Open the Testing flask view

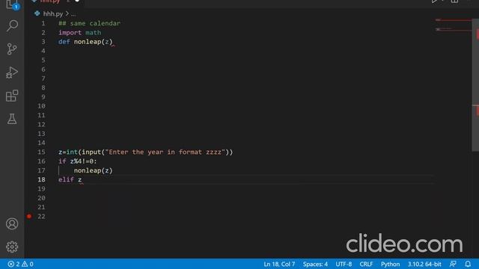coord(12,119)
